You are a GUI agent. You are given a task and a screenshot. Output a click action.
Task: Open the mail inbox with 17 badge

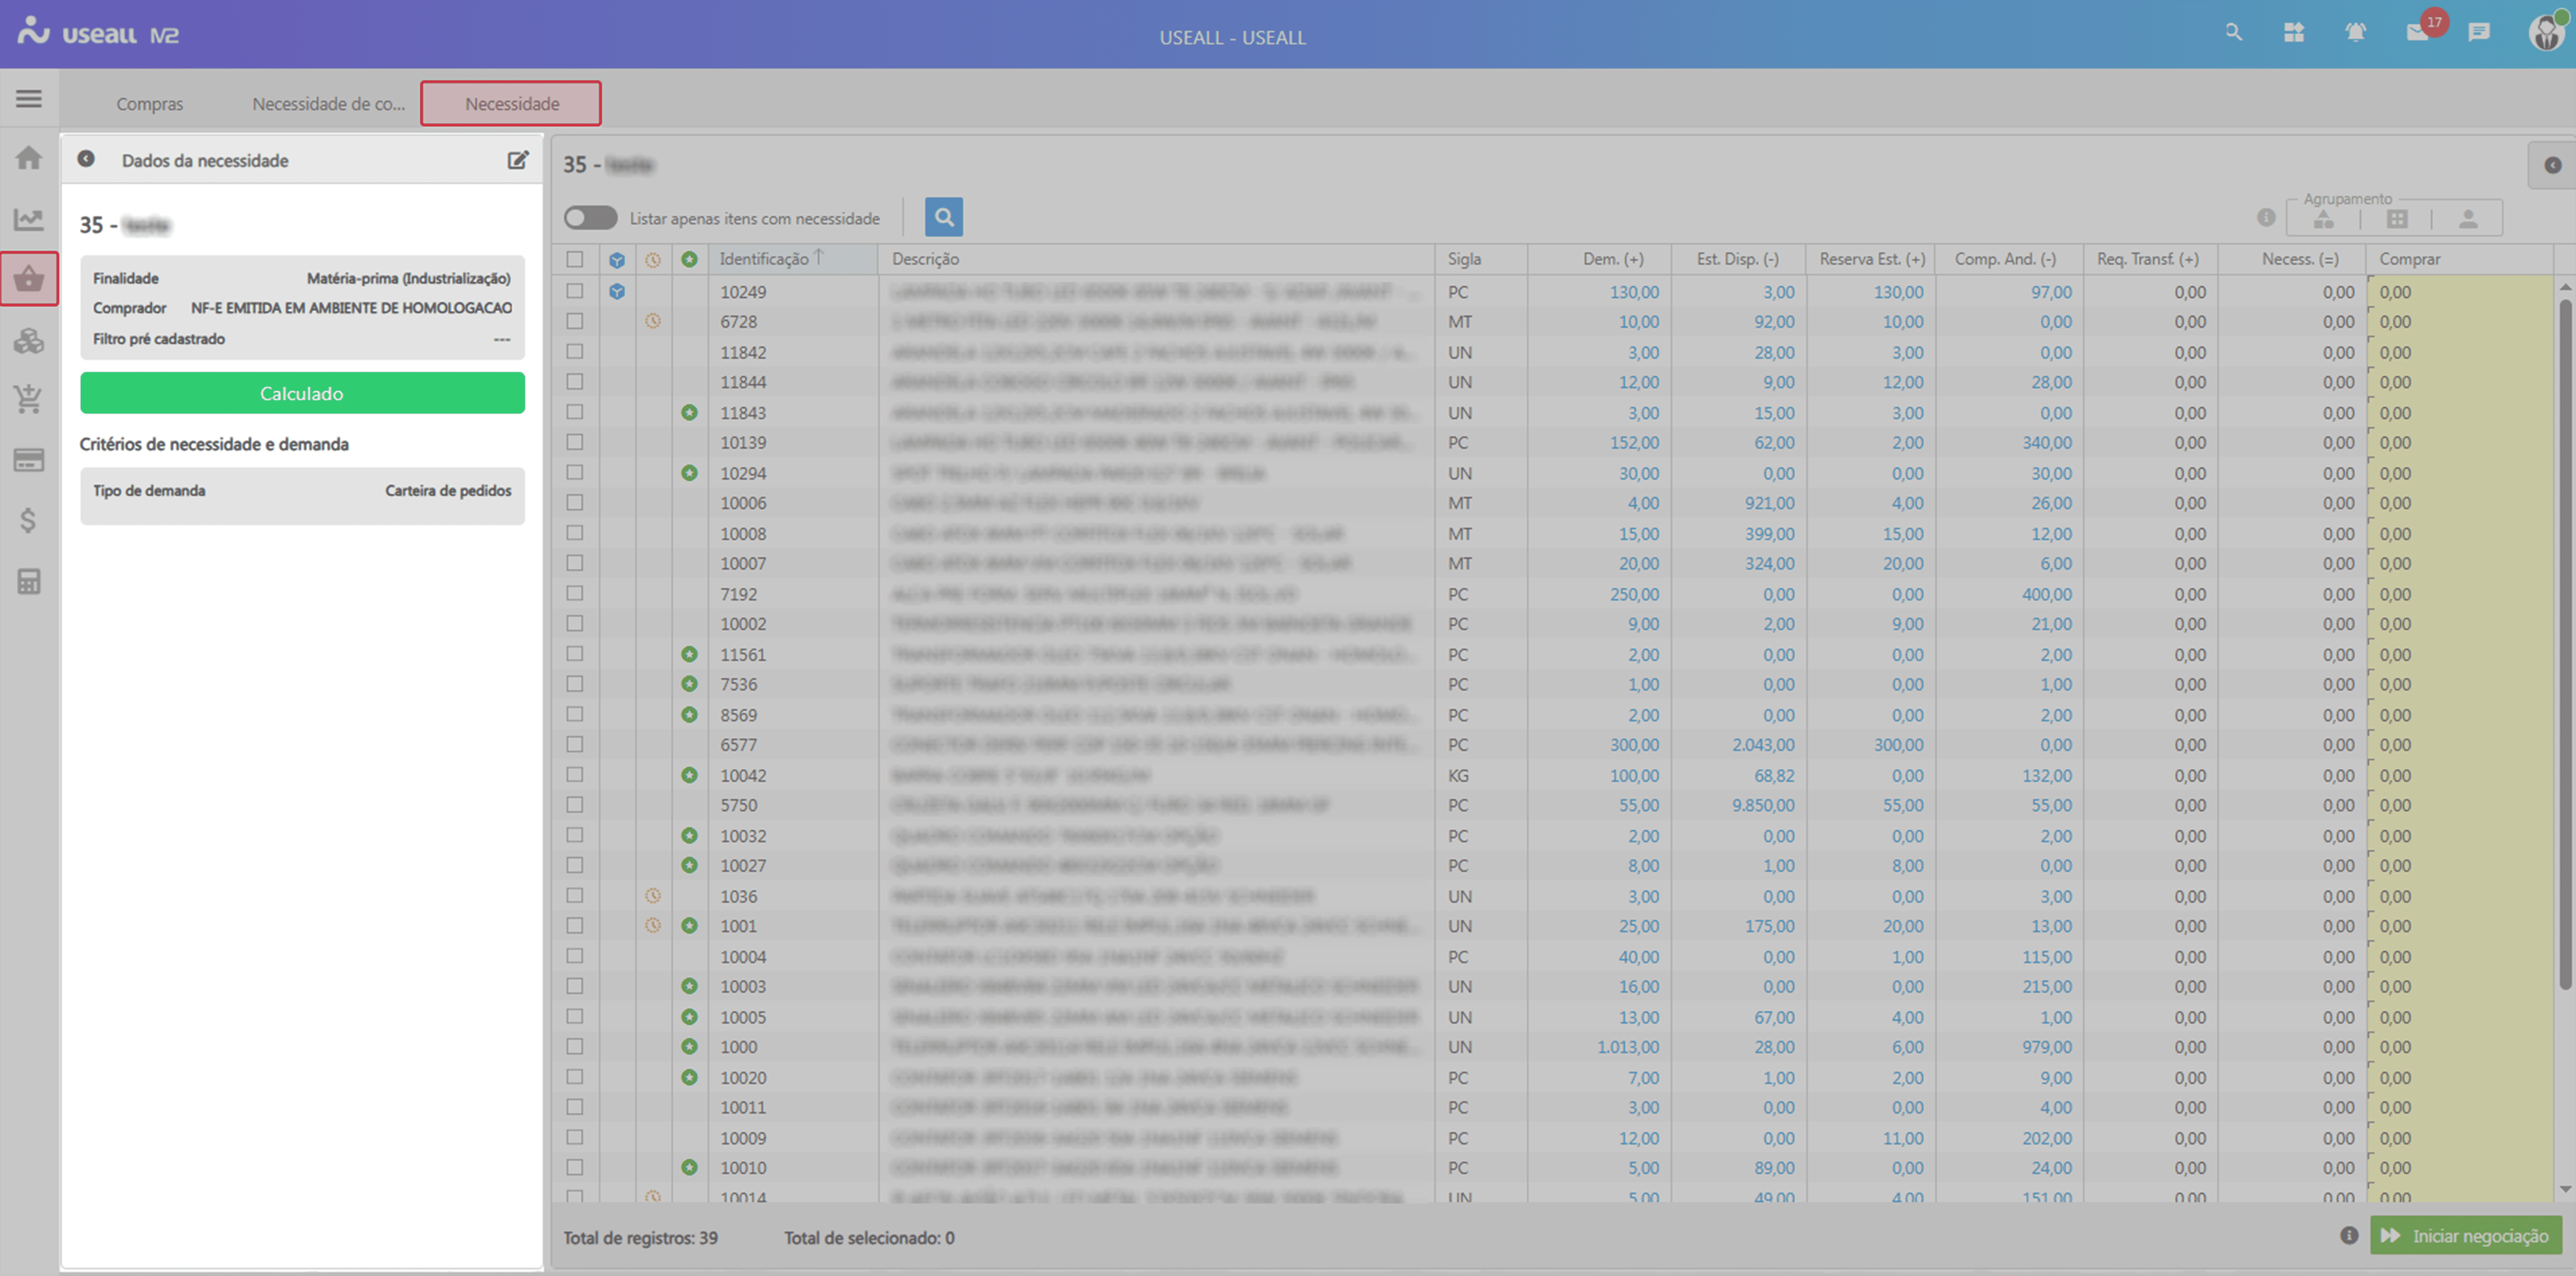pos(2417,33)
